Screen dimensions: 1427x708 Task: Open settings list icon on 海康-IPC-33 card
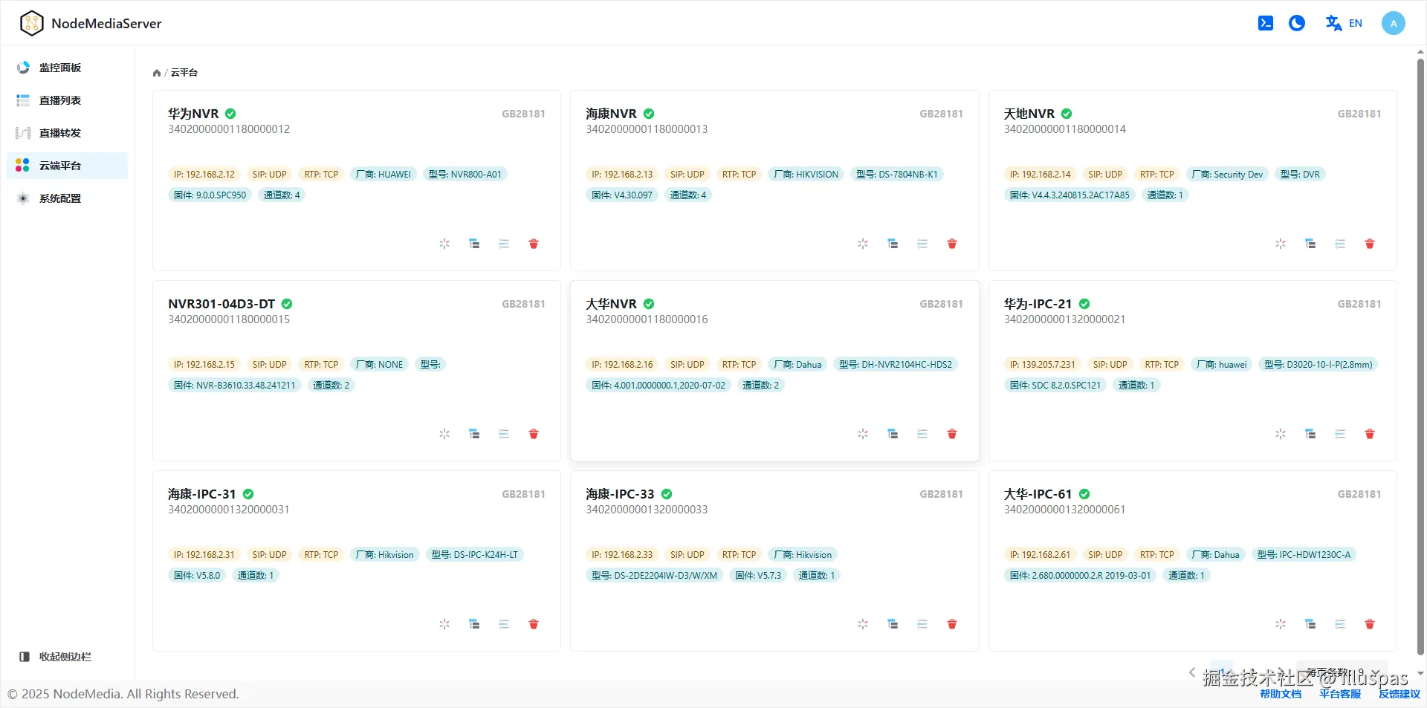[x=922, y=624]
